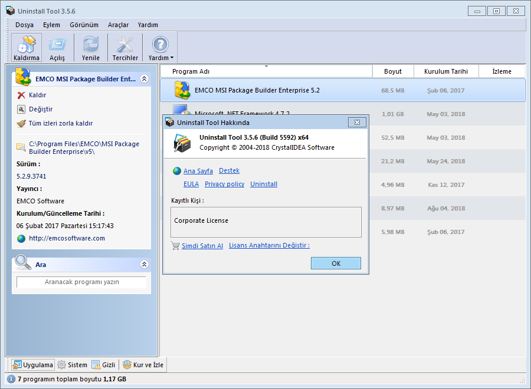
Task: Click the May 24, 2018 date cell
Action: tap(446, 161)
